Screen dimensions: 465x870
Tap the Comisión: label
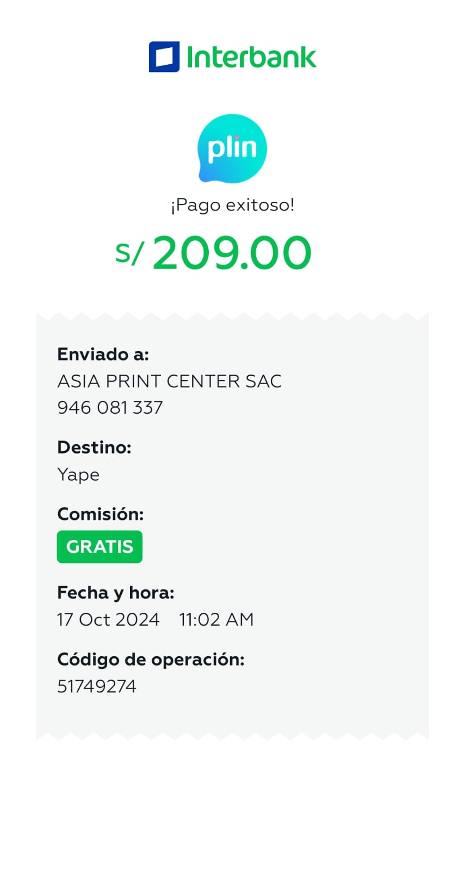pyautogui.click(x=100, y=514)
